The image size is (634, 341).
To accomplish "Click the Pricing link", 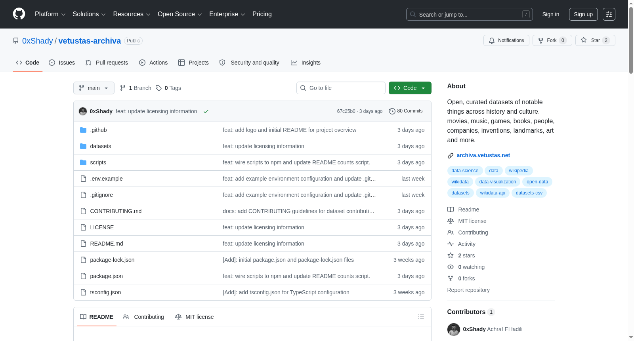I will (262, 14).
